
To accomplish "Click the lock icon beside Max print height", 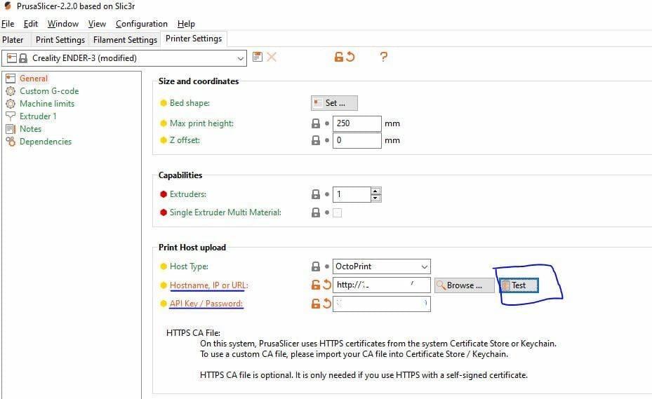I will [316, 123].
